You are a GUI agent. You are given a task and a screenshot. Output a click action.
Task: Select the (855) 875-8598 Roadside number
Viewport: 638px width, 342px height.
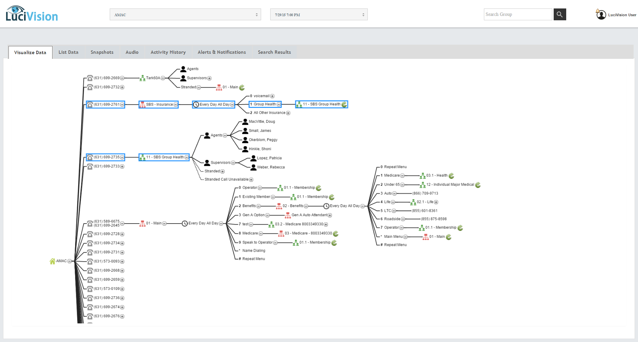coord(433,219)
